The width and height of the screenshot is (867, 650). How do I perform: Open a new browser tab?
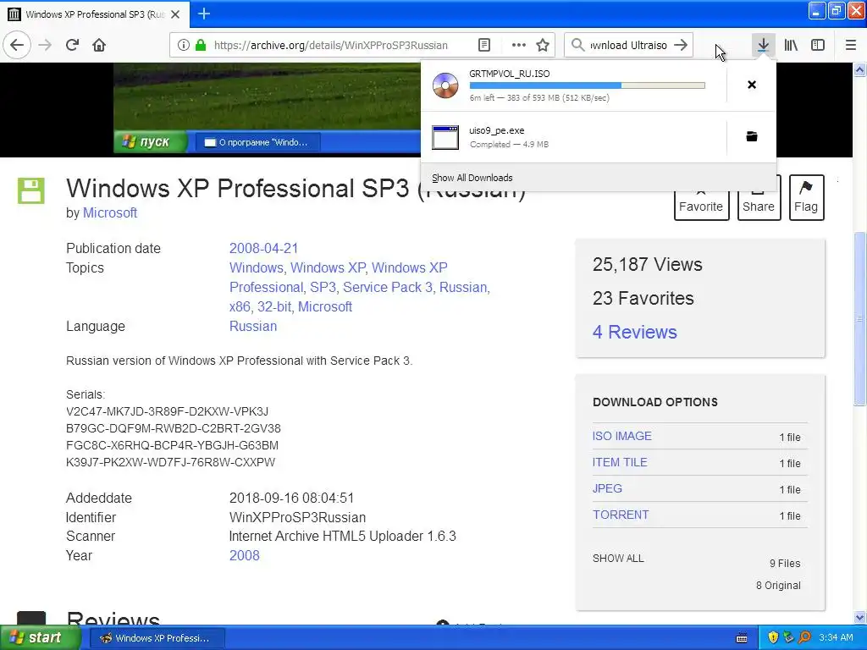[203, 14]
